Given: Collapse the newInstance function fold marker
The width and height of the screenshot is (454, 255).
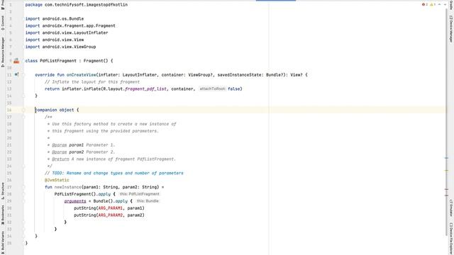Looking at the screenshot, I should point(23,187).
